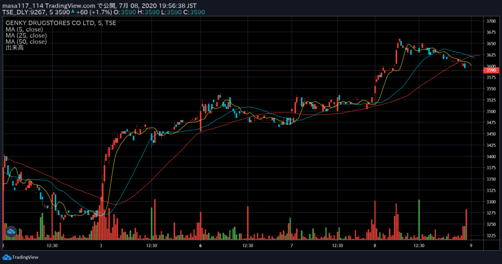Click the 3675 price axis label

point(491,32)
